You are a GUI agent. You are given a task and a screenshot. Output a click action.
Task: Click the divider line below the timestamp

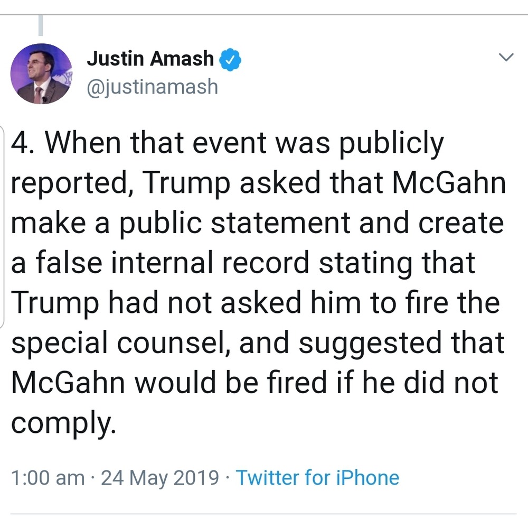pyautogui.click(x=264, y=513)
